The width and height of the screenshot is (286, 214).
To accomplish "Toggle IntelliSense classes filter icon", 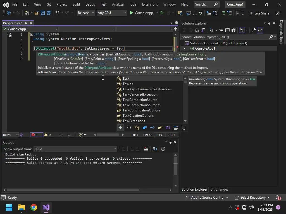I will point(137,128).
